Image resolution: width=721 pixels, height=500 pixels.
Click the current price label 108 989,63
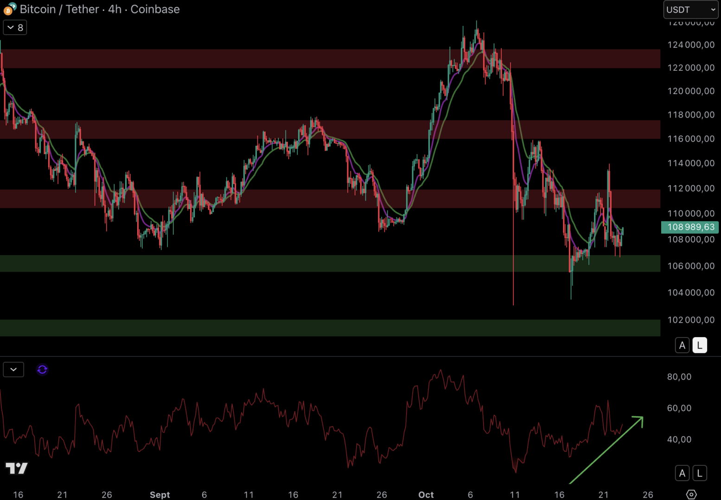tap(690, 227)
